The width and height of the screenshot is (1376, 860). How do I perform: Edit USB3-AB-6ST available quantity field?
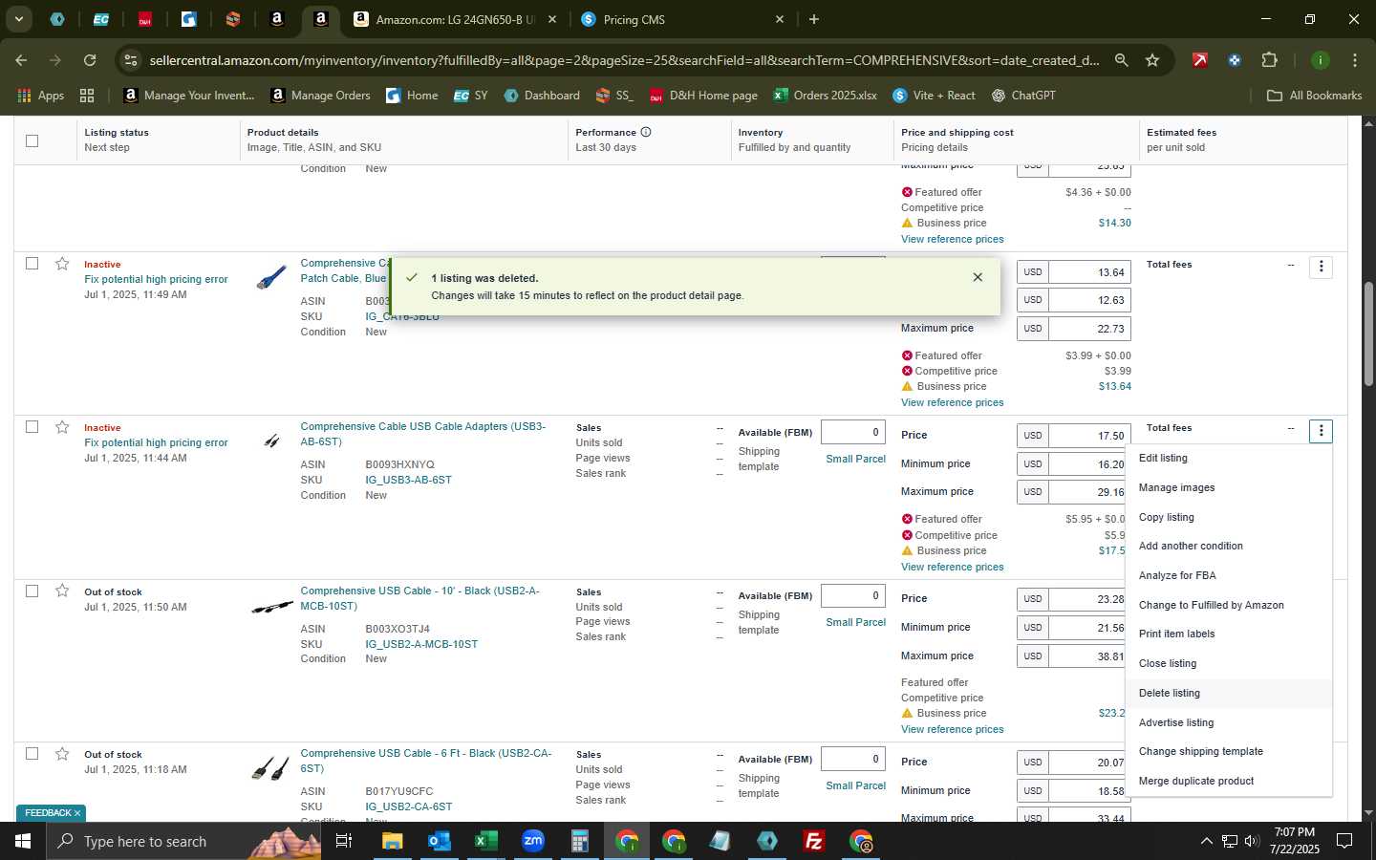pyautogui.click(x=852, y=432)
